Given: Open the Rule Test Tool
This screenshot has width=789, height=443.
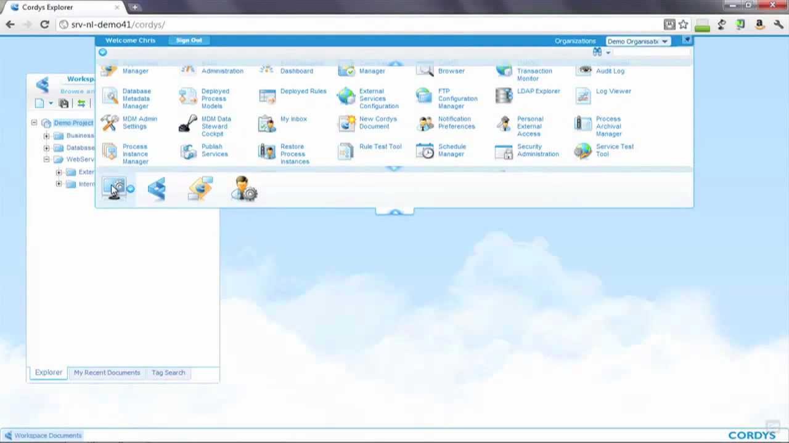Looking at the screenshot, I should (x=346, y=151).
